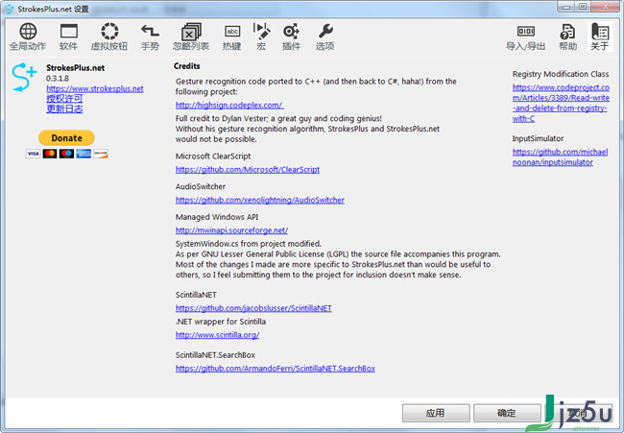Screen dimensions: 624x433
Task: Open the 授权许可 license link
Action: click(x=64, y=98)
